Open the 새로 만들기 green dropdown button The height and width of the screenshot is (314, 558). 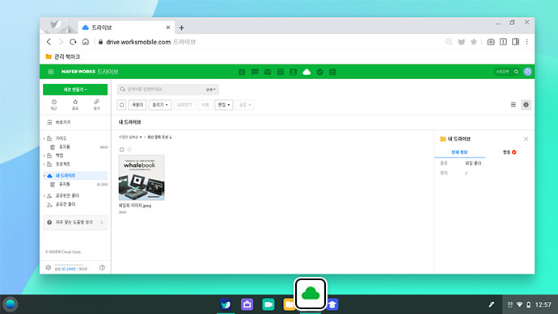[x=75, y=90]
